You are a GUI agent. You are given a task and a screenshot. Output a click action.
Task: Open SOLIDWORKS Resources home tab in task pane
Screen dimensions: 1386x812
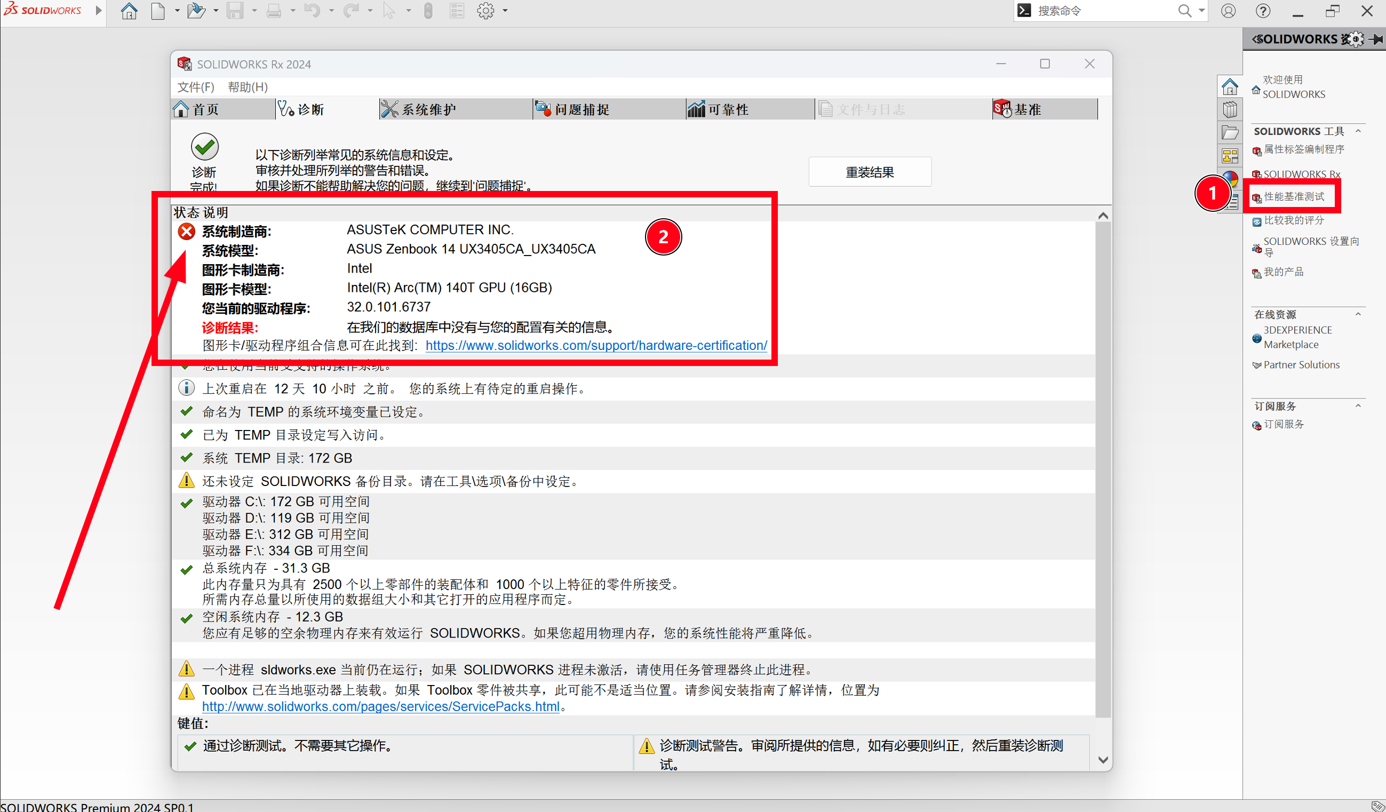pos(1230,87)
